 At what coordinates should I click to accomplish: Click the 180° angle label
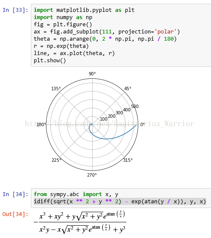[x=41, y=125]
